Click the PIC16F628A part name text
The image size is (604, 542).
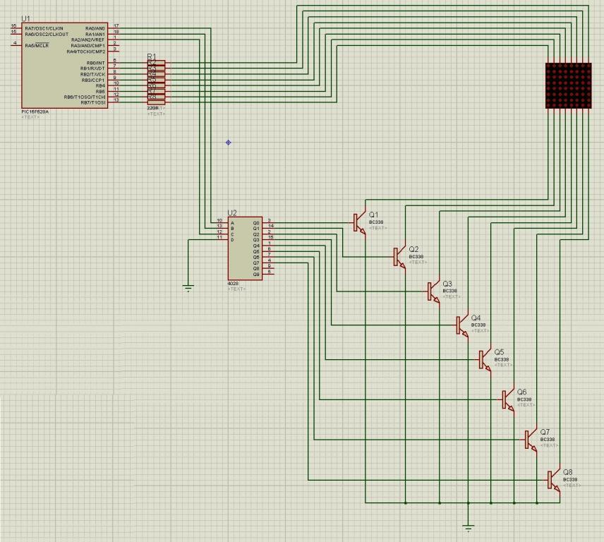coord(35,112)
